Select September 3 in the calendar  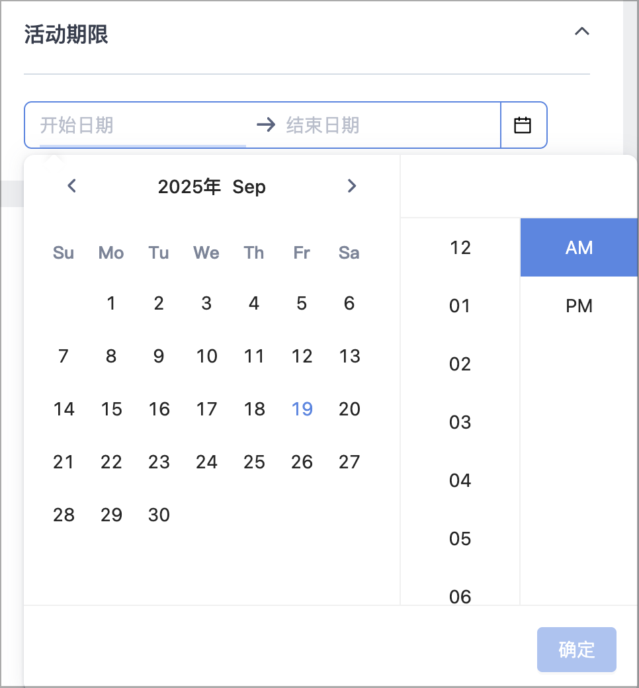(206, 303)
